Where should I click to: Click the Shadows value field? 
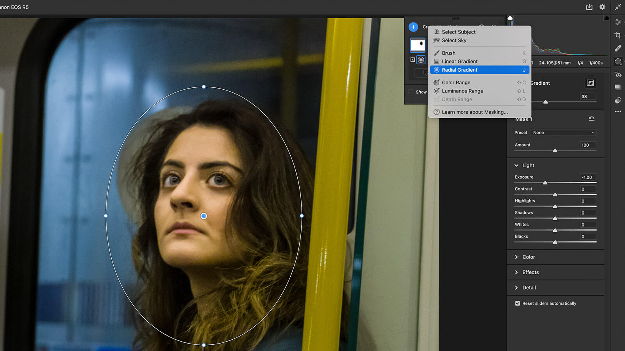coord(588,213)
